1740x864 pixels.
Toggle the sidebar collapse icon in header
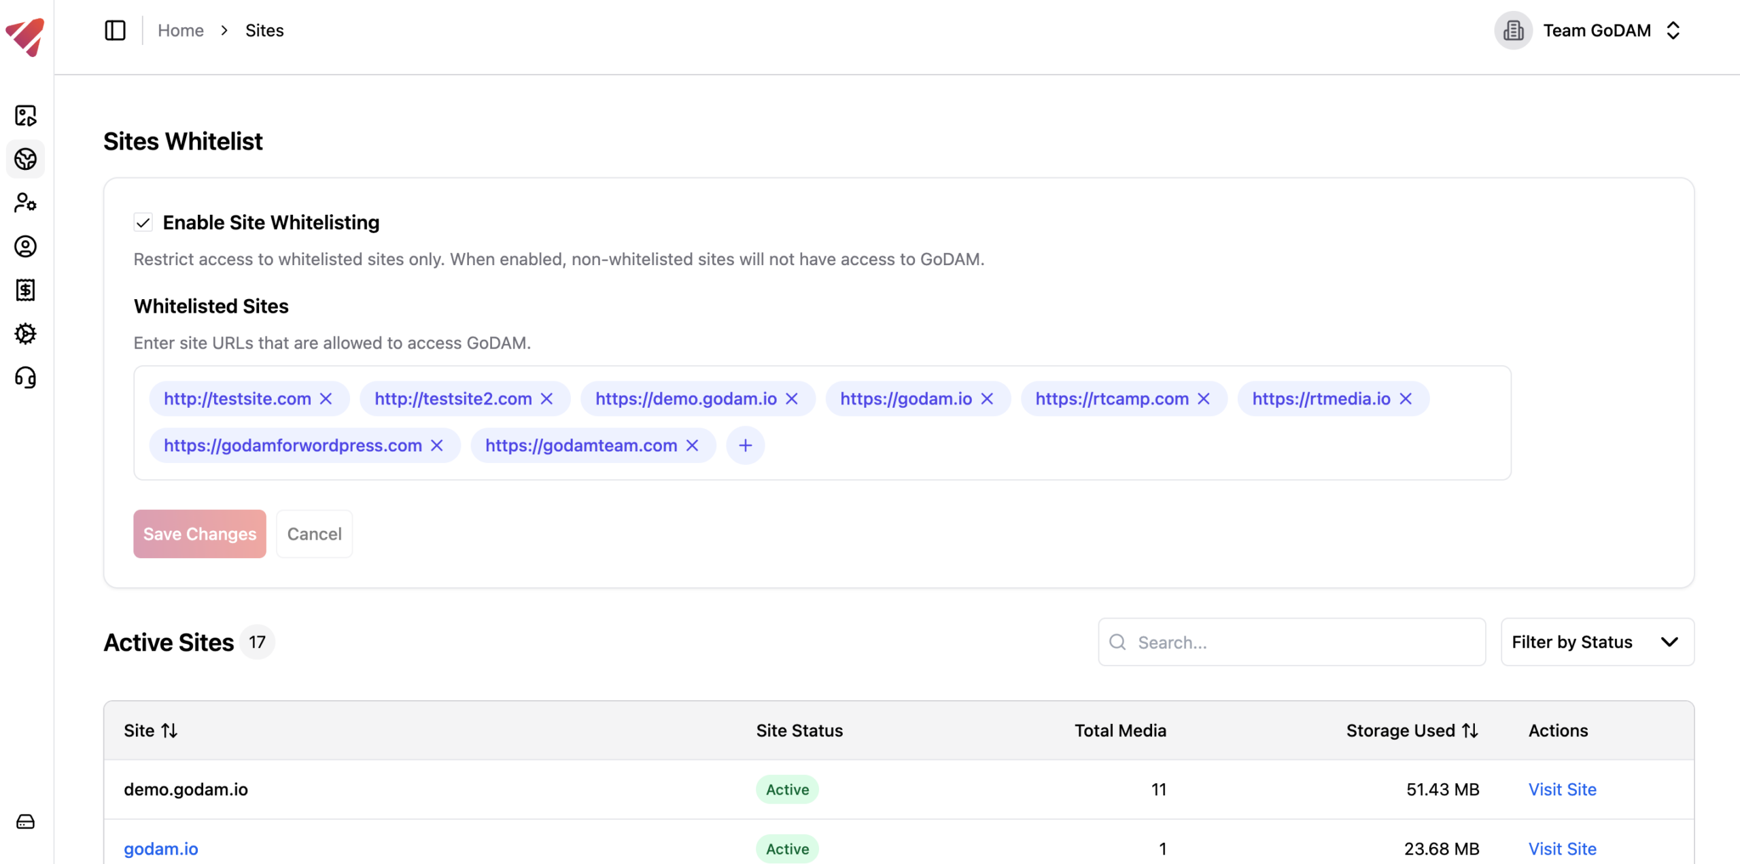114,30
